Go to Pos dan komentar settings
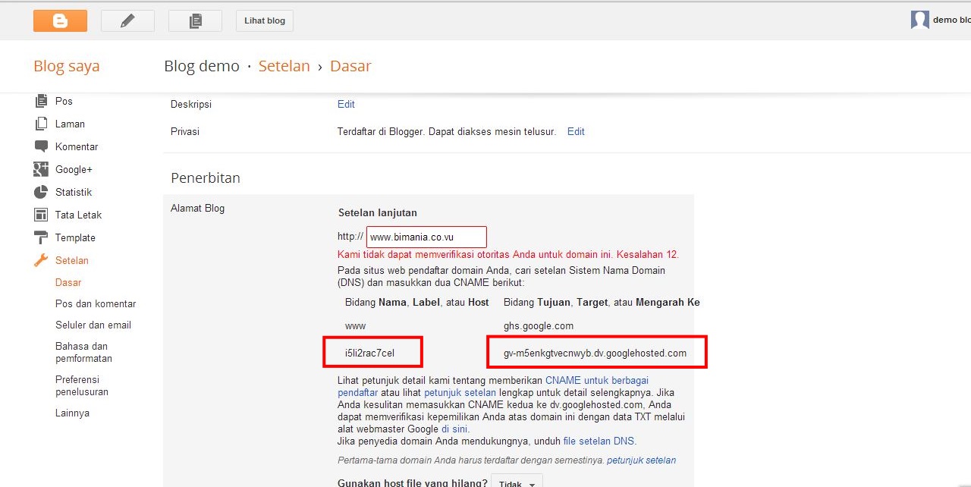This screenshot has width=971, height=487. pyautogui.click(x=96, y=303)
